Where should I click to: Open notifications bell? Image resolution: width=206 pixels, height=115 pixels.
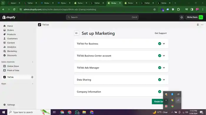click(x=182, y=17)
